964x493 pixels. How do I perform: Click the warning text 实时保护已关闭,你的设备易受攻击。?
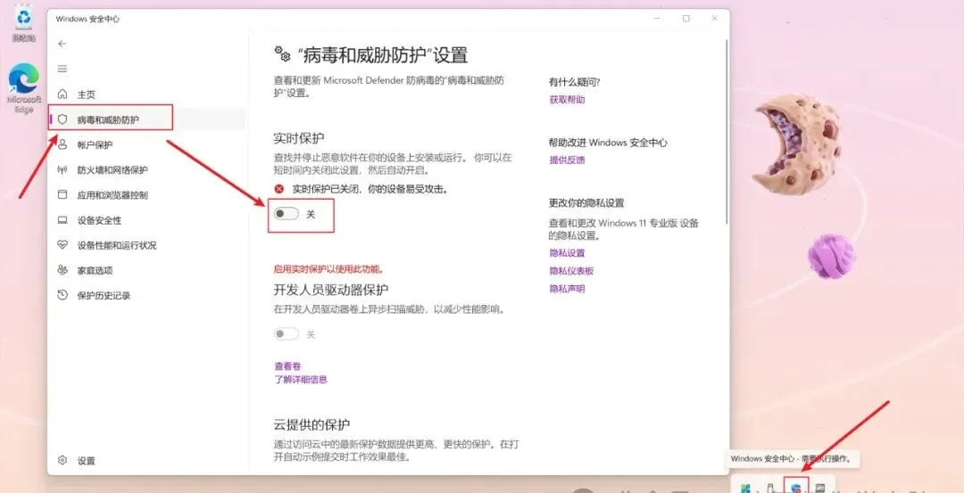point(370,190)
